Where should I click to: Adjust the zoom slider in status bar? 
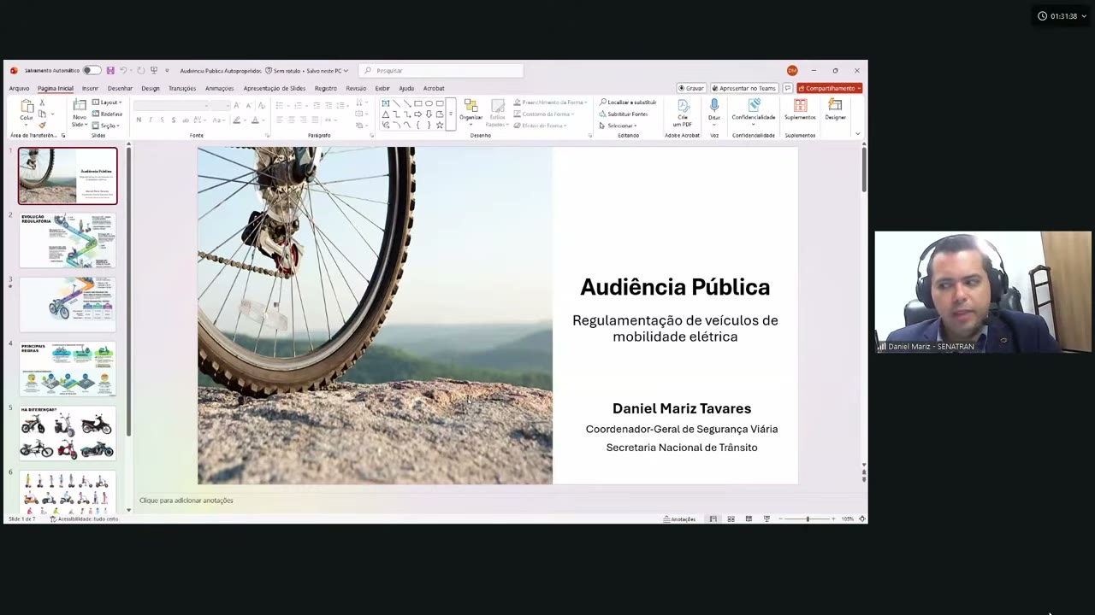coord(807,518)
